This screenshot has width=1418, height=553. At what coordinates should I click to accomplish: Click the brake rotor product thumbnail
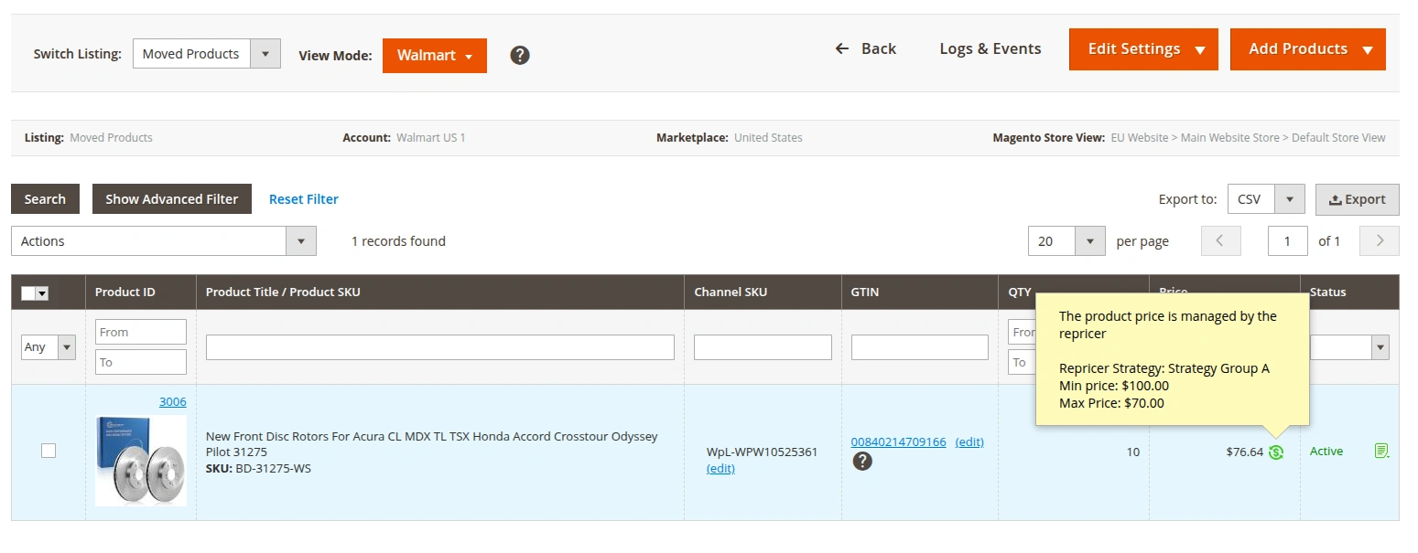click(x=140, y=461)
